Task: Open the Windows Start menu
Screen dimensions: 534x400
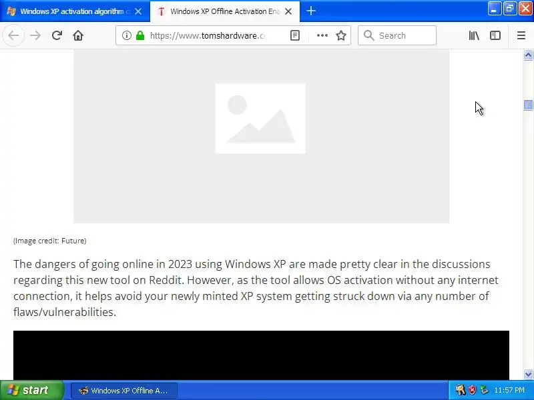Action: pyautogui.click(x=31, y=390)
